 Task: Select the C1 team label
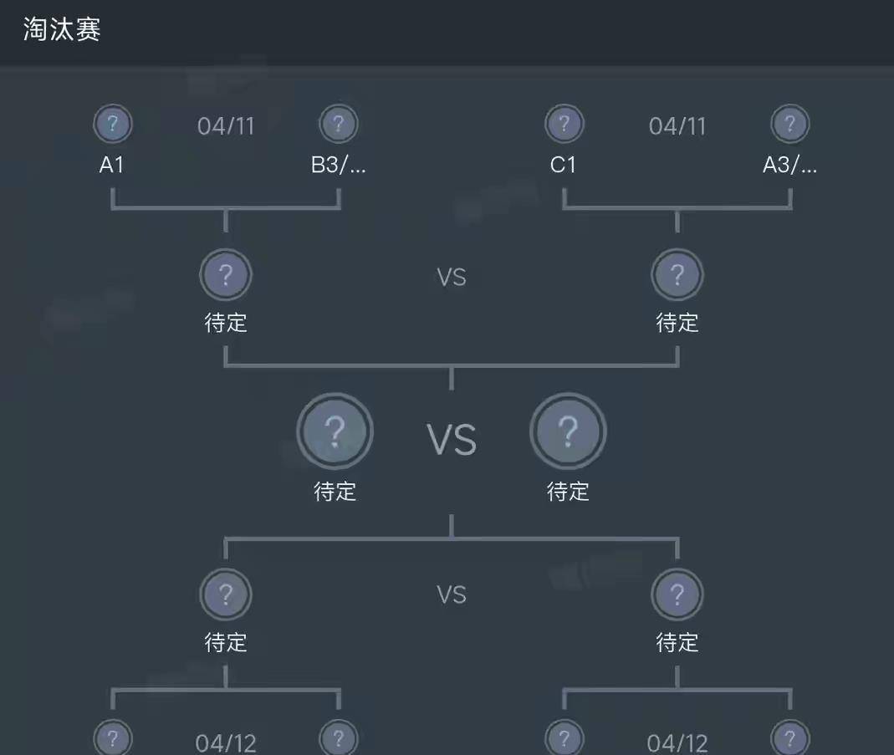[x=564, y=166]
